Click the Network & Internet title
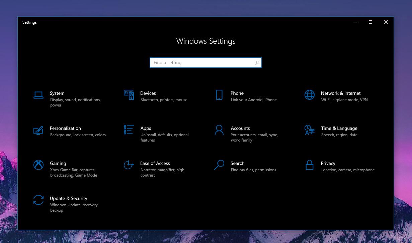This screenshot has width=412, height=243. coord(341,93)
